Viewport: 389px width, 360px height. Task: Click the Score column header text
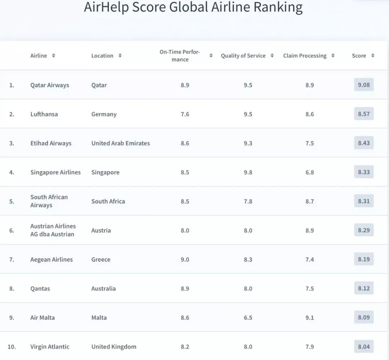click(x=359, y=56)
